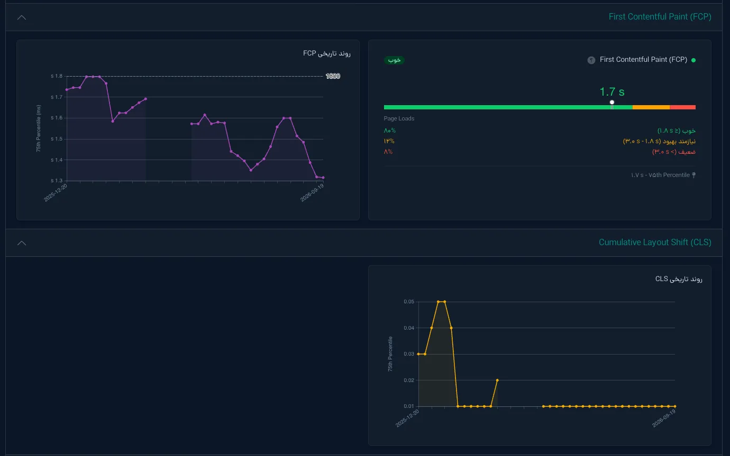Click the green '1.7 s' value above the bar
The image size is (730, 456).
click(612, 92)
